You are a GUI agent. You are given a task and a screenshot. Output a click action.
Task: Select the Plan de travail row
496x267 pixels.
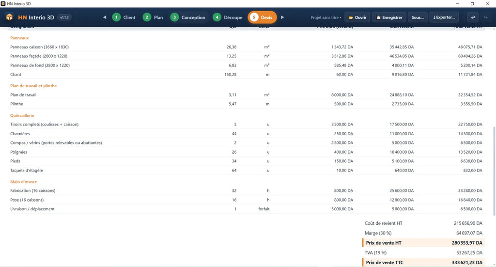246,95
